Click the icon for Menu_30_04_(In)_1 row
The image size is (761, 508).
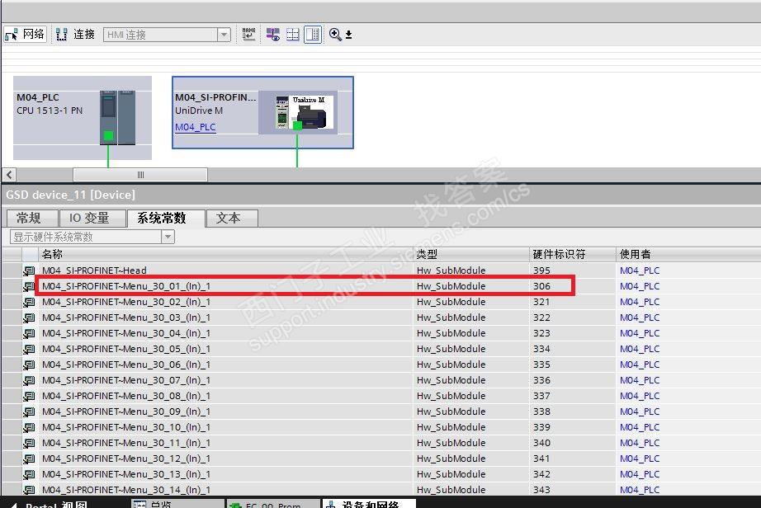click(x=29, y=333)
